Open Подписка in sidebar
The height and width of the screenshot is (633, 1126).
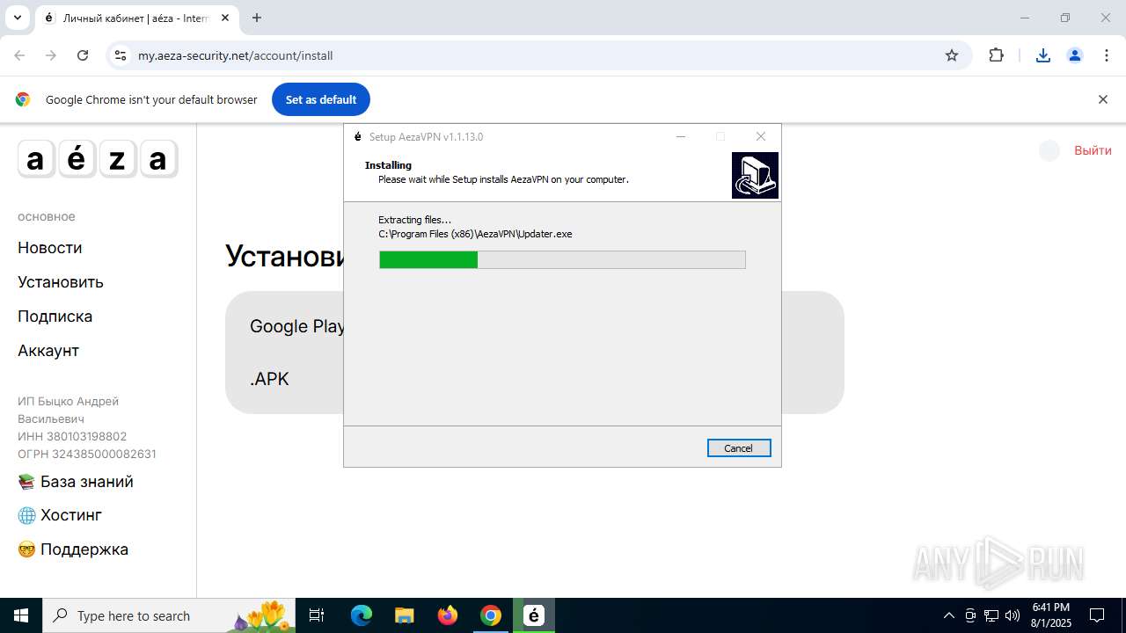(x=55, y=316)
